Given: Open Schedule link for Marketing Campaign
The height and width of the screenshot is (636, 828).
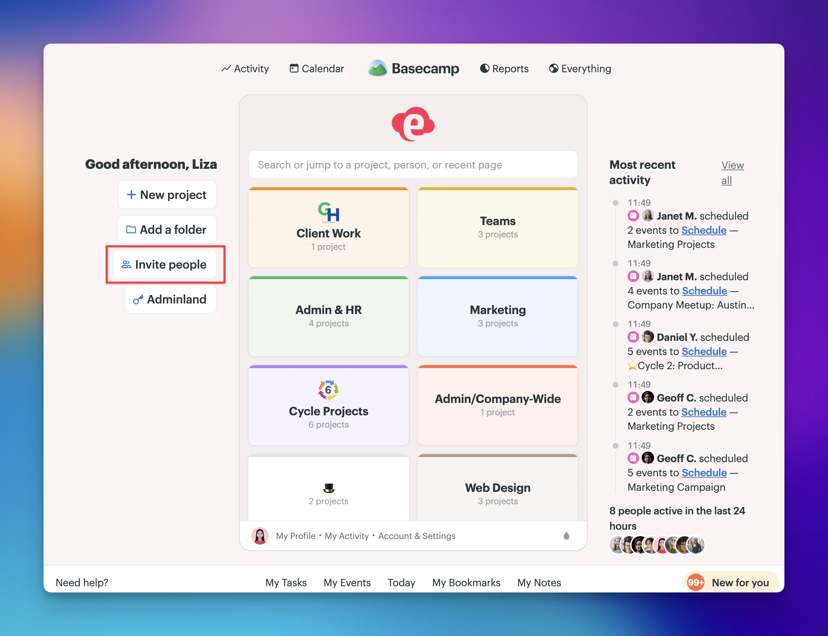Looking at the screenshot, I should [x=704, y=472].
